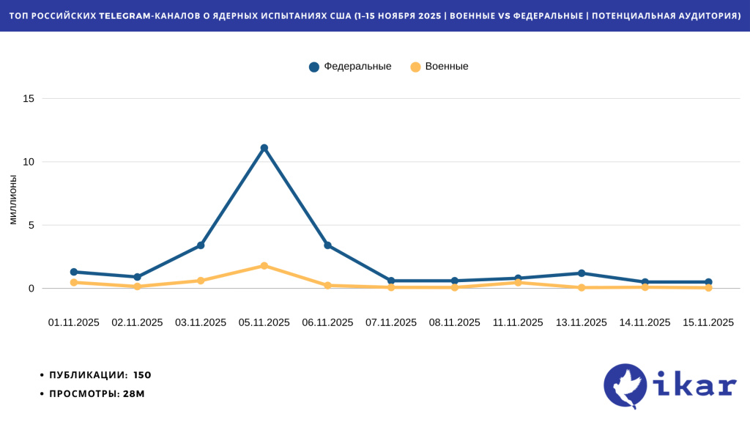Viewport: 750px width, 422px height.
Task: Toggle the Федеральные series legend label
Action: coord(357,67)
